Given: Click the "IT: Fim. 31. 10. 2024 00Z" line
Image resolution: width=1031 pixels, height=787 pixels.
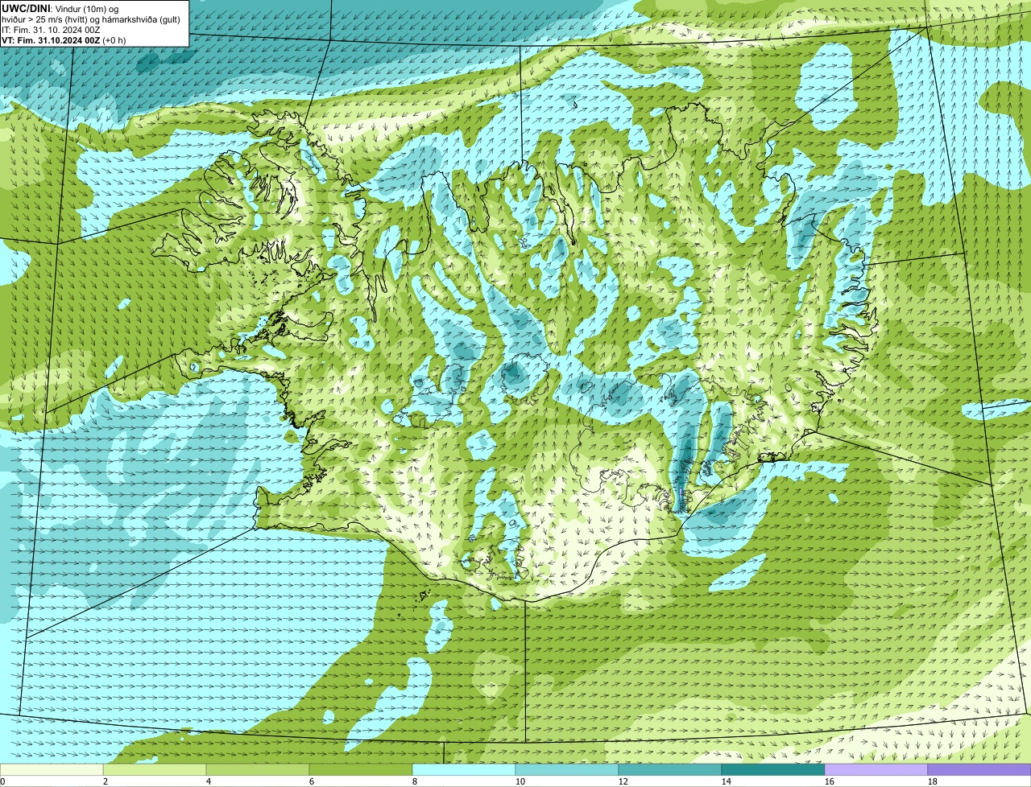Looking at the screenshot, I should pyautogui.click(x=51, y=29).
